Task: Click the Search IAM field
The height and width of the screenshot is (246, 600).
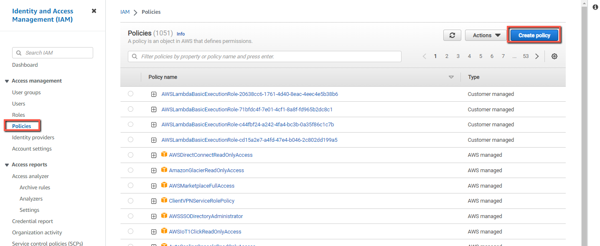Action: point(53,53)
